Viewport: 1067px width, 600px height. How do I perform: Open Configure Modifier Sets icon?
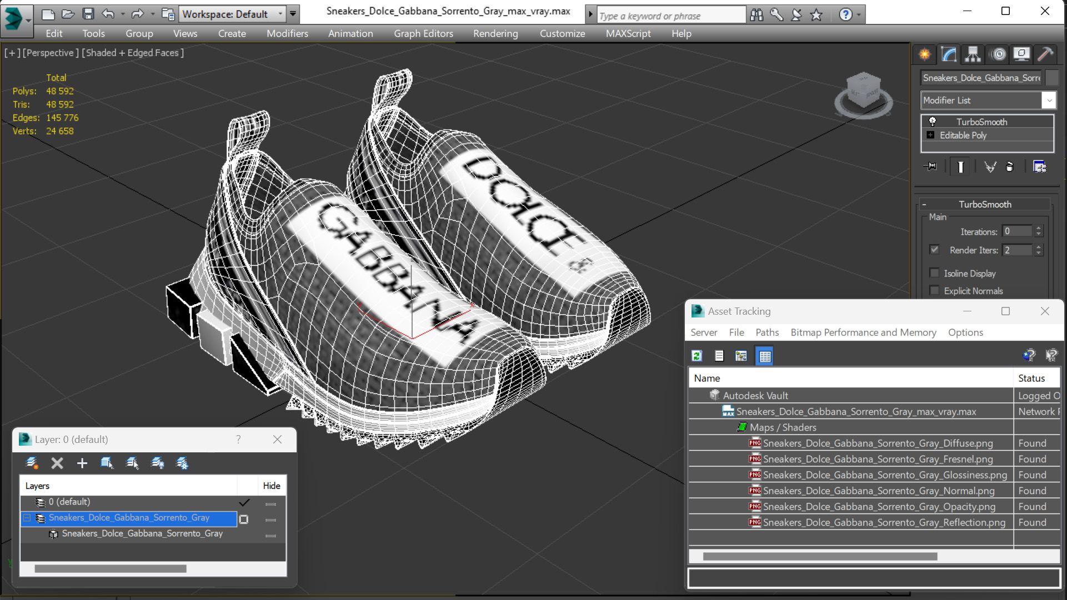click(x=1039, y=167)
